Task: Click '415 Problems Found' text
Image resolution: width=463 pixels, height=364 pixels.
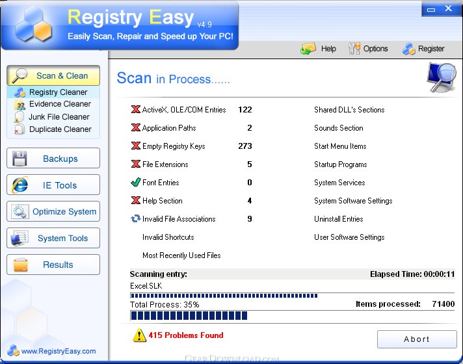Action: 186,335
